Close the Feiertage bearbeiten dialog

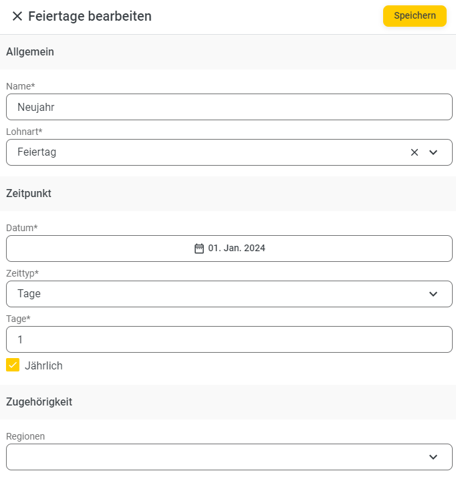click(17, 16)
